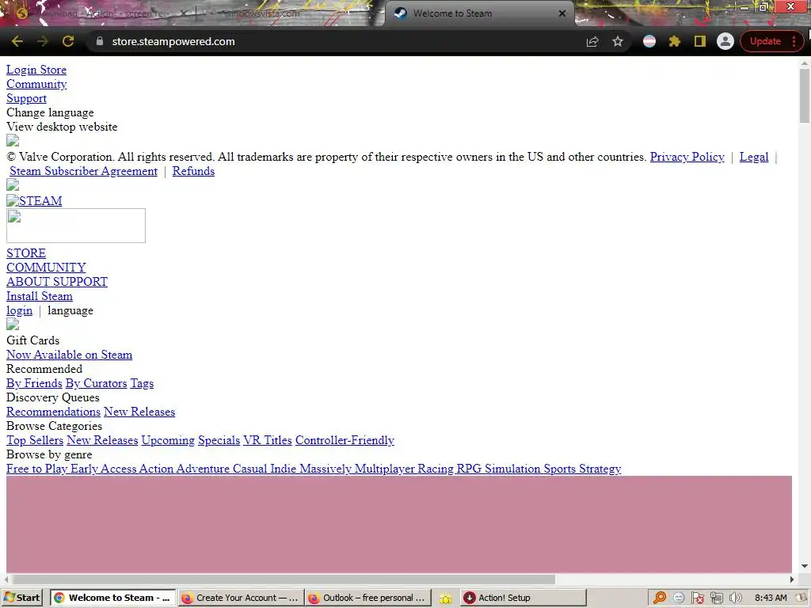Click the horizontal scrollbar right arrow
The width and height of the screenshot is (811, 608).
click(x=792, y=579)
